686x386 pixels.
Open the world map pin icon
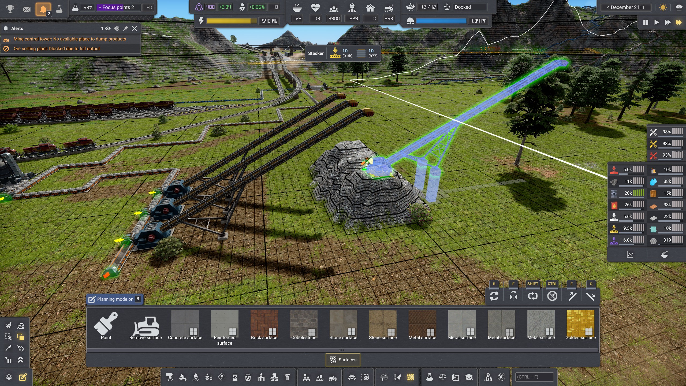pyautogui.click(x=488, y=377)
